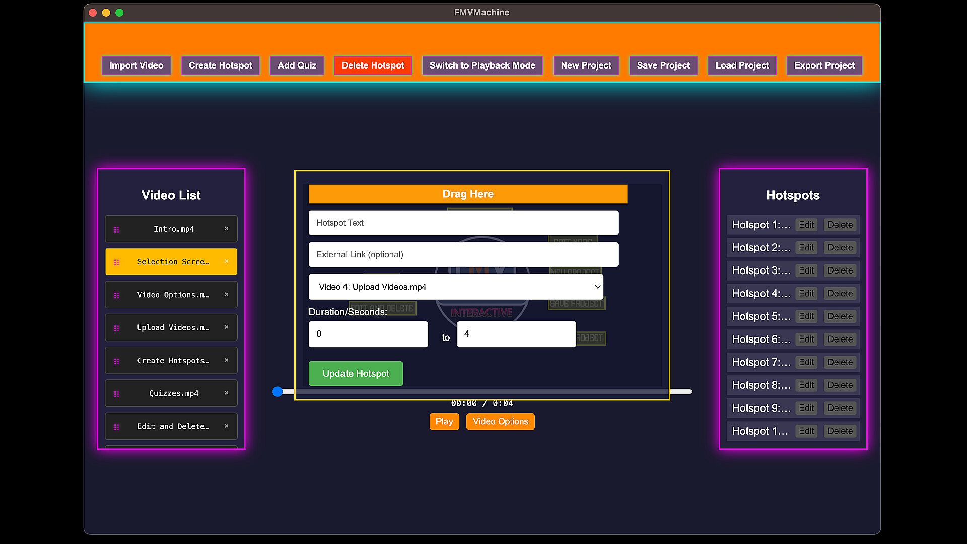
Task: Click Import Video in top toolbar
Action: coord(136,65)
